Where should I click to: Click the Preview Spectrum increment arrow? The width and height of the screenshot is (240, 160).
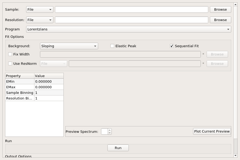[x=110, y=130]
